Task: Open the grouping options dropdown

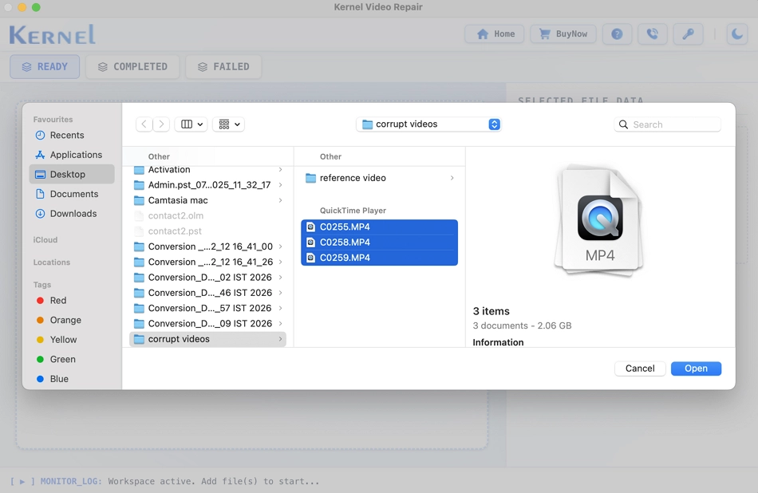Action: pyautogui.click(x=229, y=124)
